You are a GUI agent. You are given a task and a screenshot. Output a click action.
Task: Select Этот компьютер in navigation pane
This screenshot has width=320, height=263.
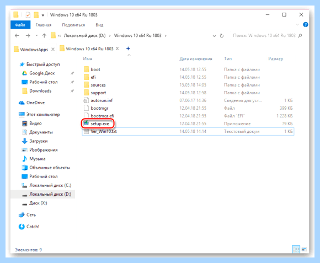click(x=43, y=114)
